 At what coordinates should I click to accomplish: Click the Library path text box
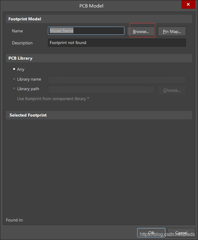[x=101, y=89]
